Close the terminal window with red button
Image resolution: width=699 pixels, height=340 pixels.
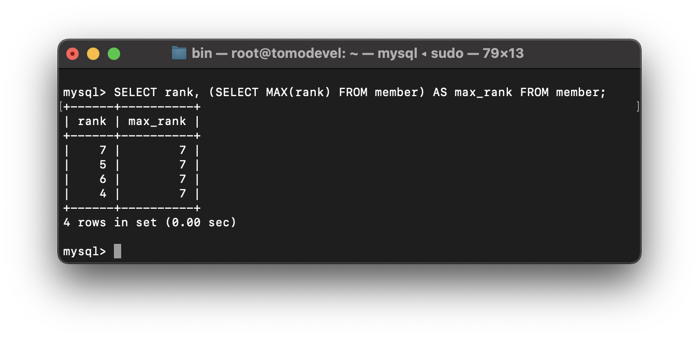click(x=72, y=54)
